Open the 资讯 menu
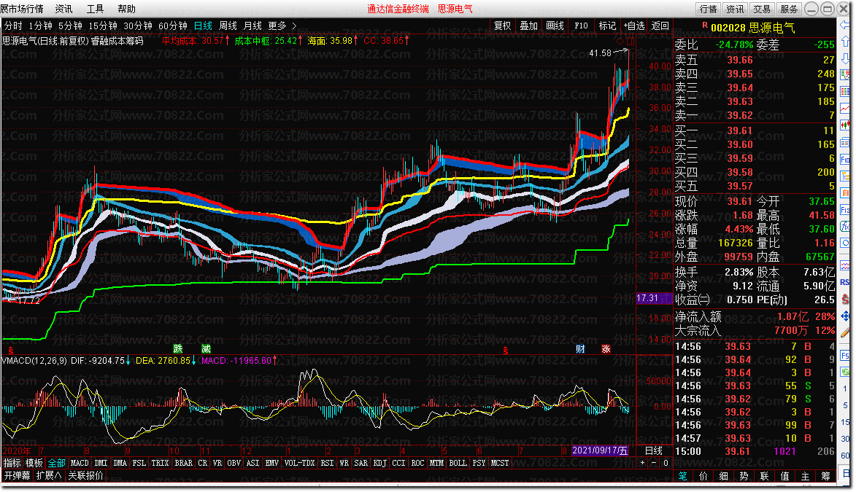 pos(64,9)
